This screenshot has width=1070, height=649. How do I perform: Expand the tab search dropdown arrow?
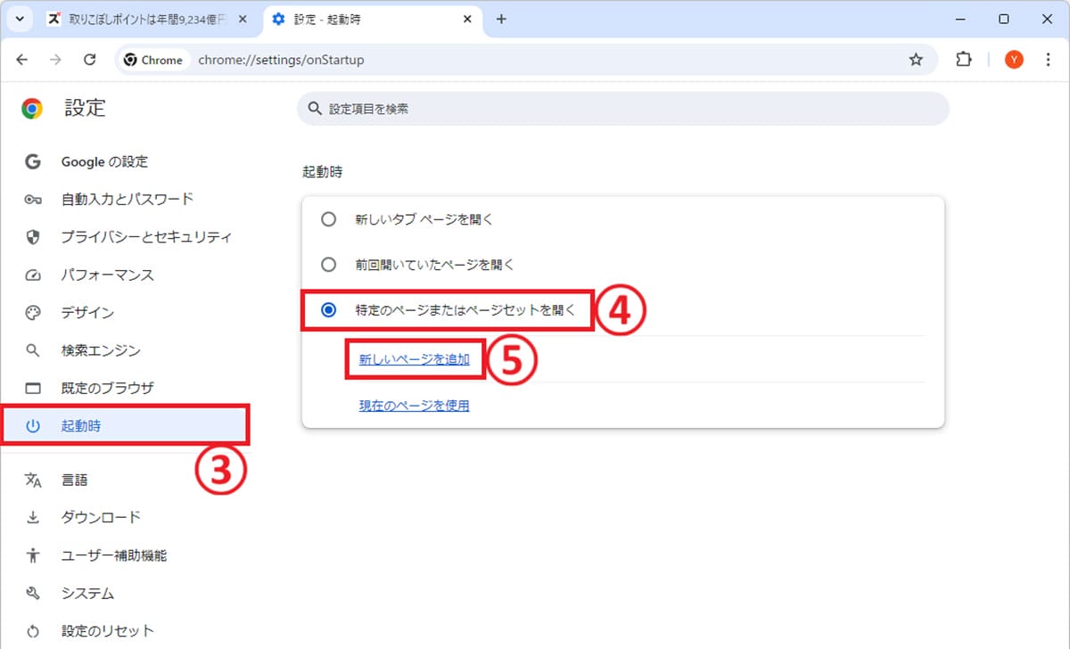point(19,19)
